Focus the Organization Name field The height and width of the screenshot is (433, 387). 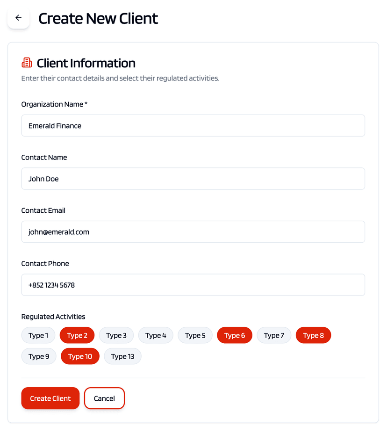(x=193, y=125)
